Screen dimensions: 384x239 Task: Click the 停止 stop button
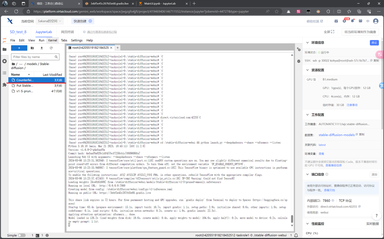click(x=374, y=42)
